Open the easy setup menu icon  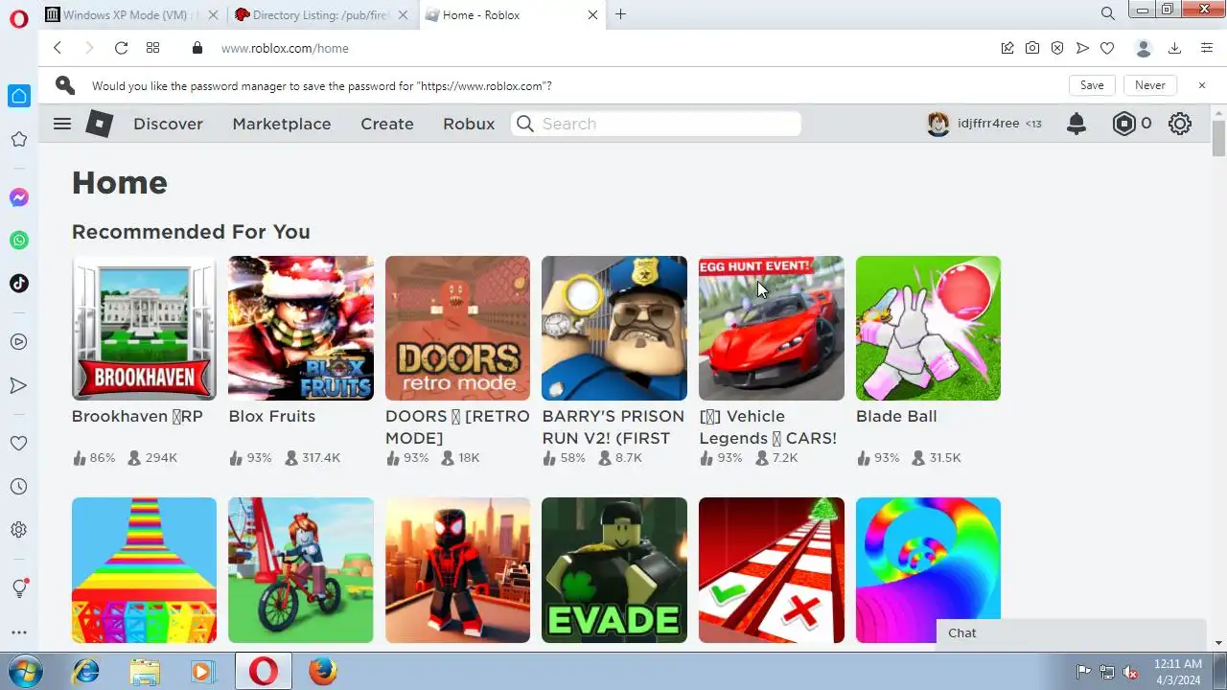(1207, 48)
